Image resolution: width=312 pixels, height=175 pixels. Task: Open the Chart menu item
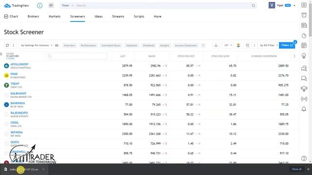pos(11,17)
